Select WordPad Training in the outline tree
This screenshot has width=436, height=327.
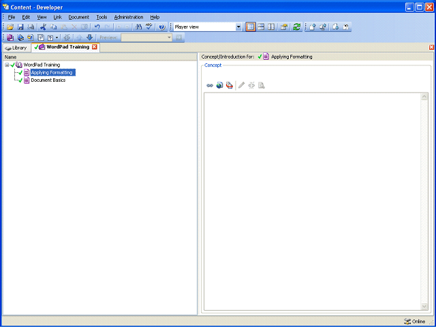42,65
